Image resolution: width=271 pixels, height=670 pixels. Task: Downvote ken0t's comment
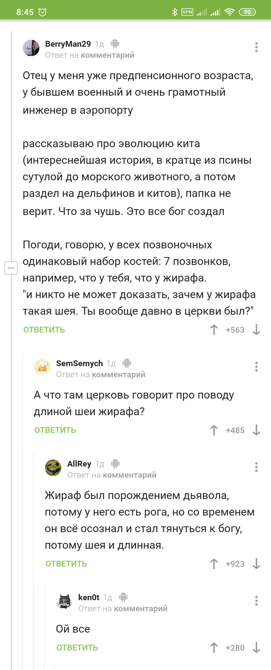pyautogui.click(x=256, y=648)
